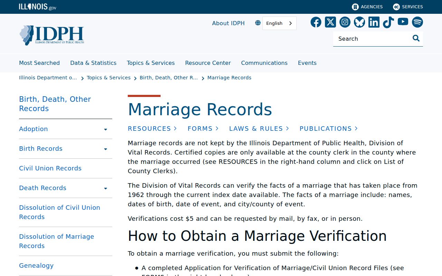Screen dimensions: 442x276
Task: Open Civil Union Records sidebar link
Action: [50, 168]
